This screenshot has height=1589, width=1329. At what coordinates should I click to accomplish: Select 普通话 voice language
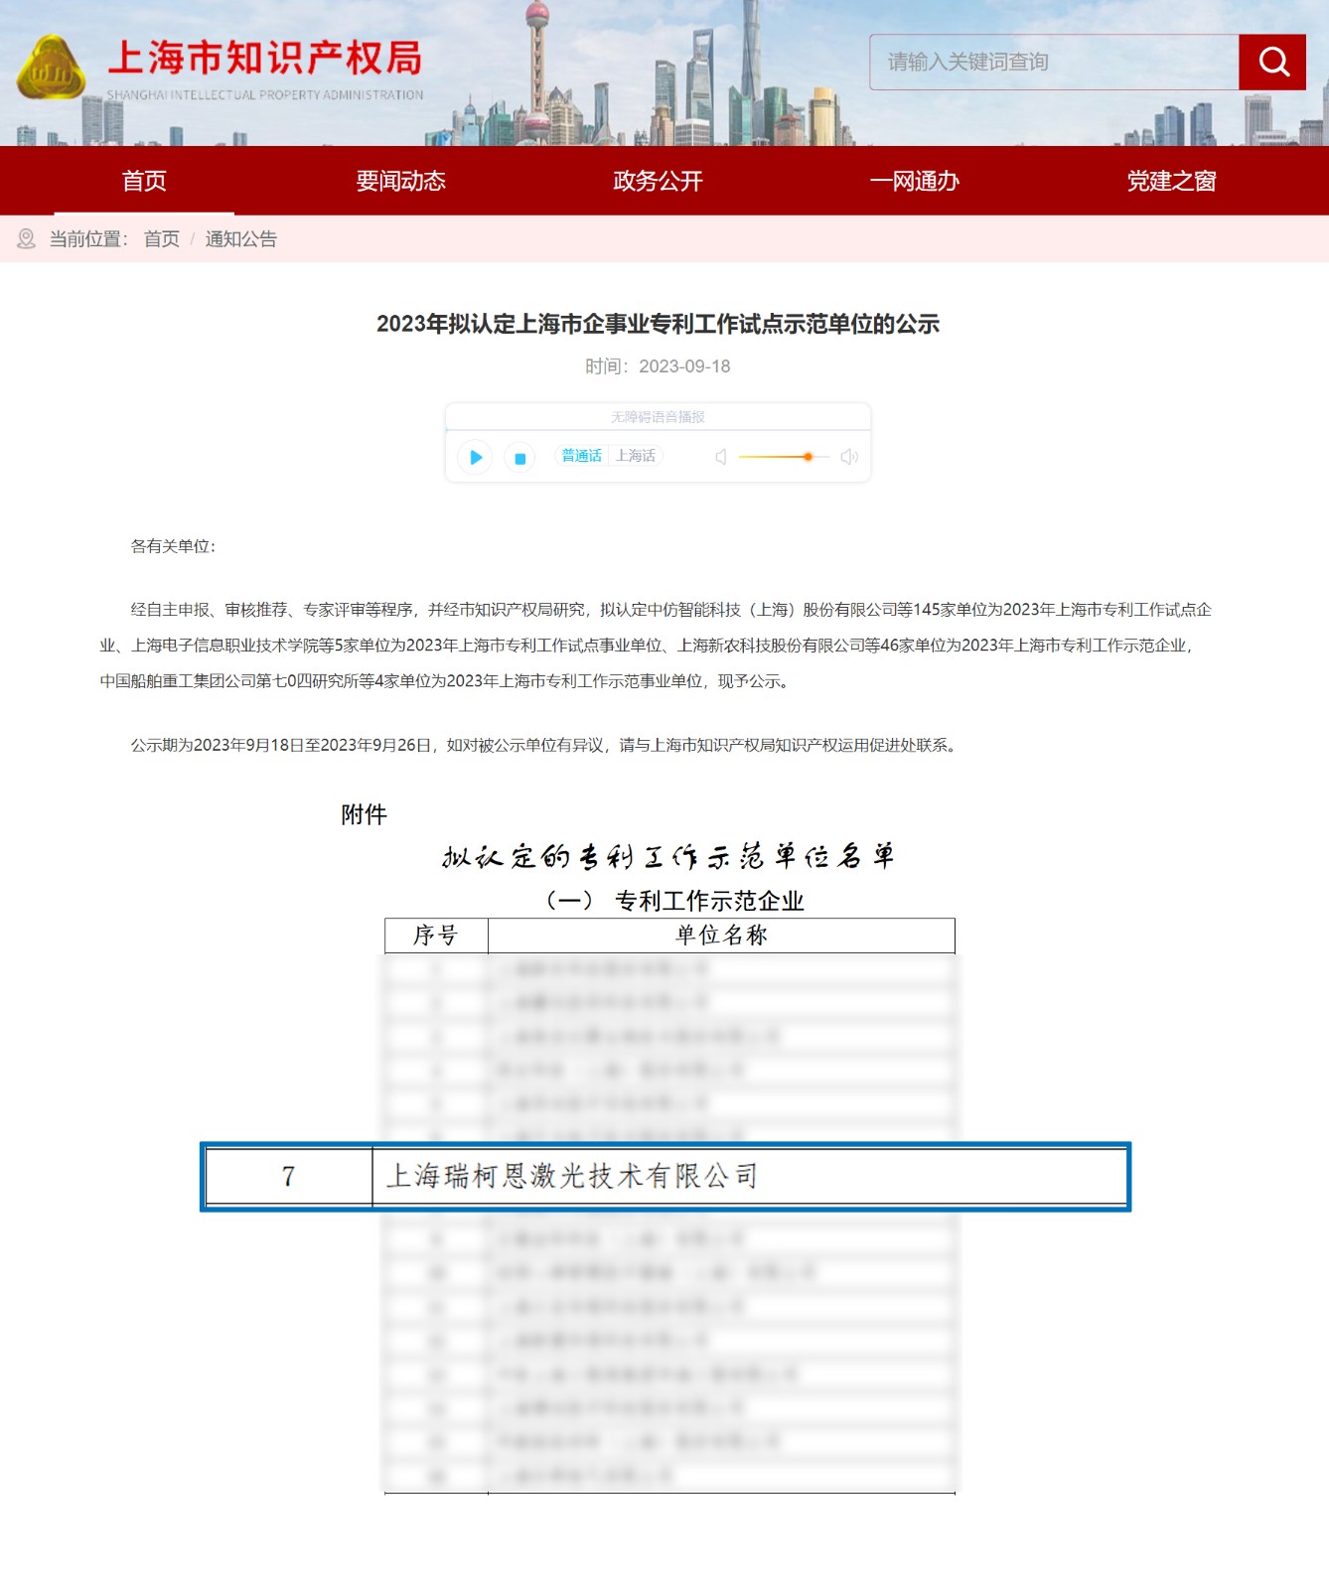pyautogui.click(x=582, y=456)
